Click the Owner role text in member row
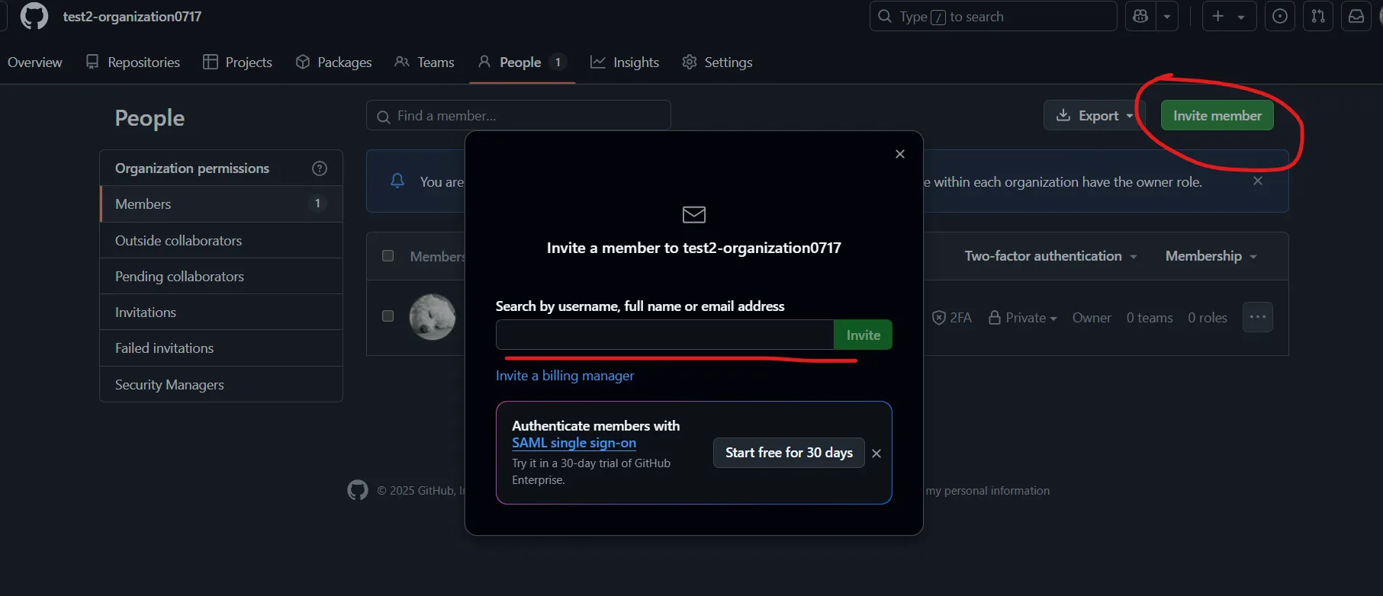Screen dimensions: 1383x596 pyautogui.click(x=1092, y=318)
